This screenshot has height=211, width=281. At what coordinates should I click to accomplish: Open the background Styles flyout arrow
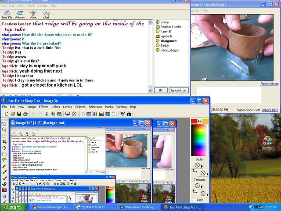click(208, 174)
